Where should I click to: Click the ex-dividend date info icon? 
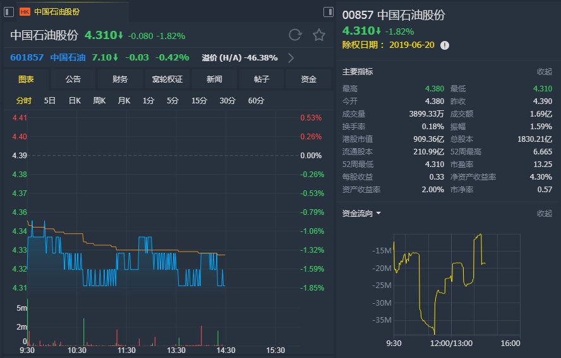pos(445,45)
